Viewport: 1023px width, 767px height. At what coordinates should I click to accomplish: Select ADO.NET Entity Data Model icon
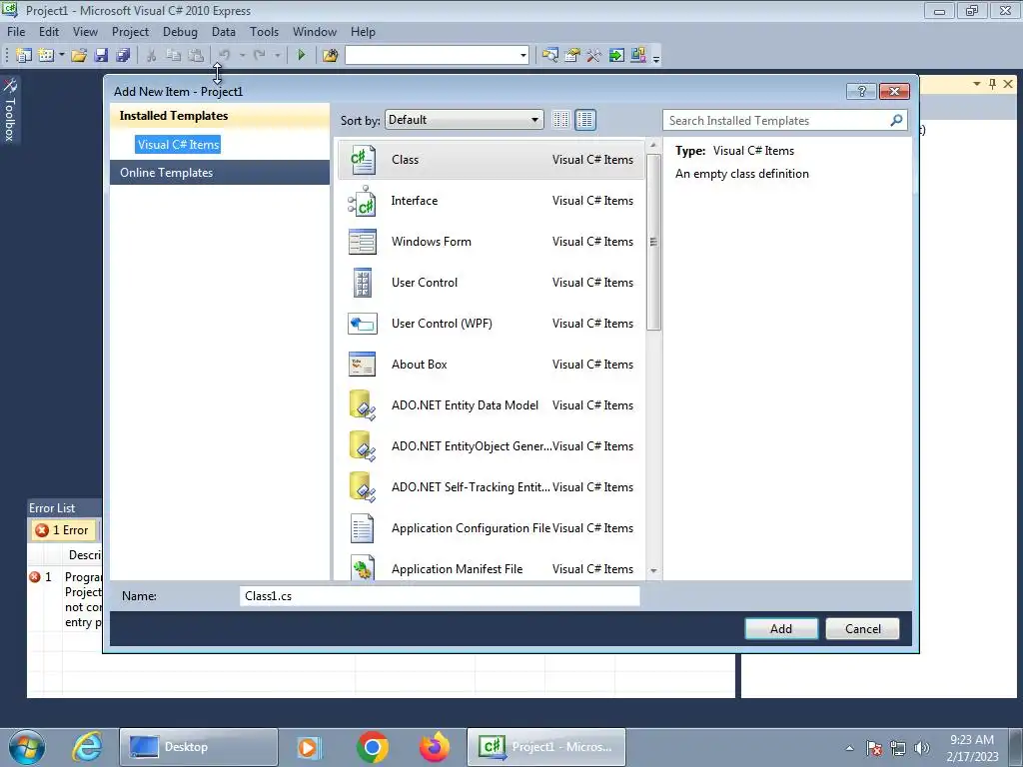[x=362, y=405]
